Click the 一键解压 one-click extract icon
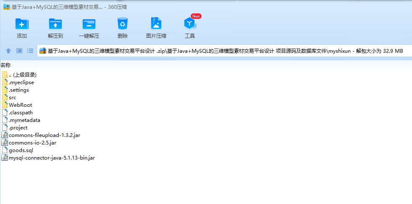The height and width of the screenshot is (204, 412). click(x=89, y=23)
